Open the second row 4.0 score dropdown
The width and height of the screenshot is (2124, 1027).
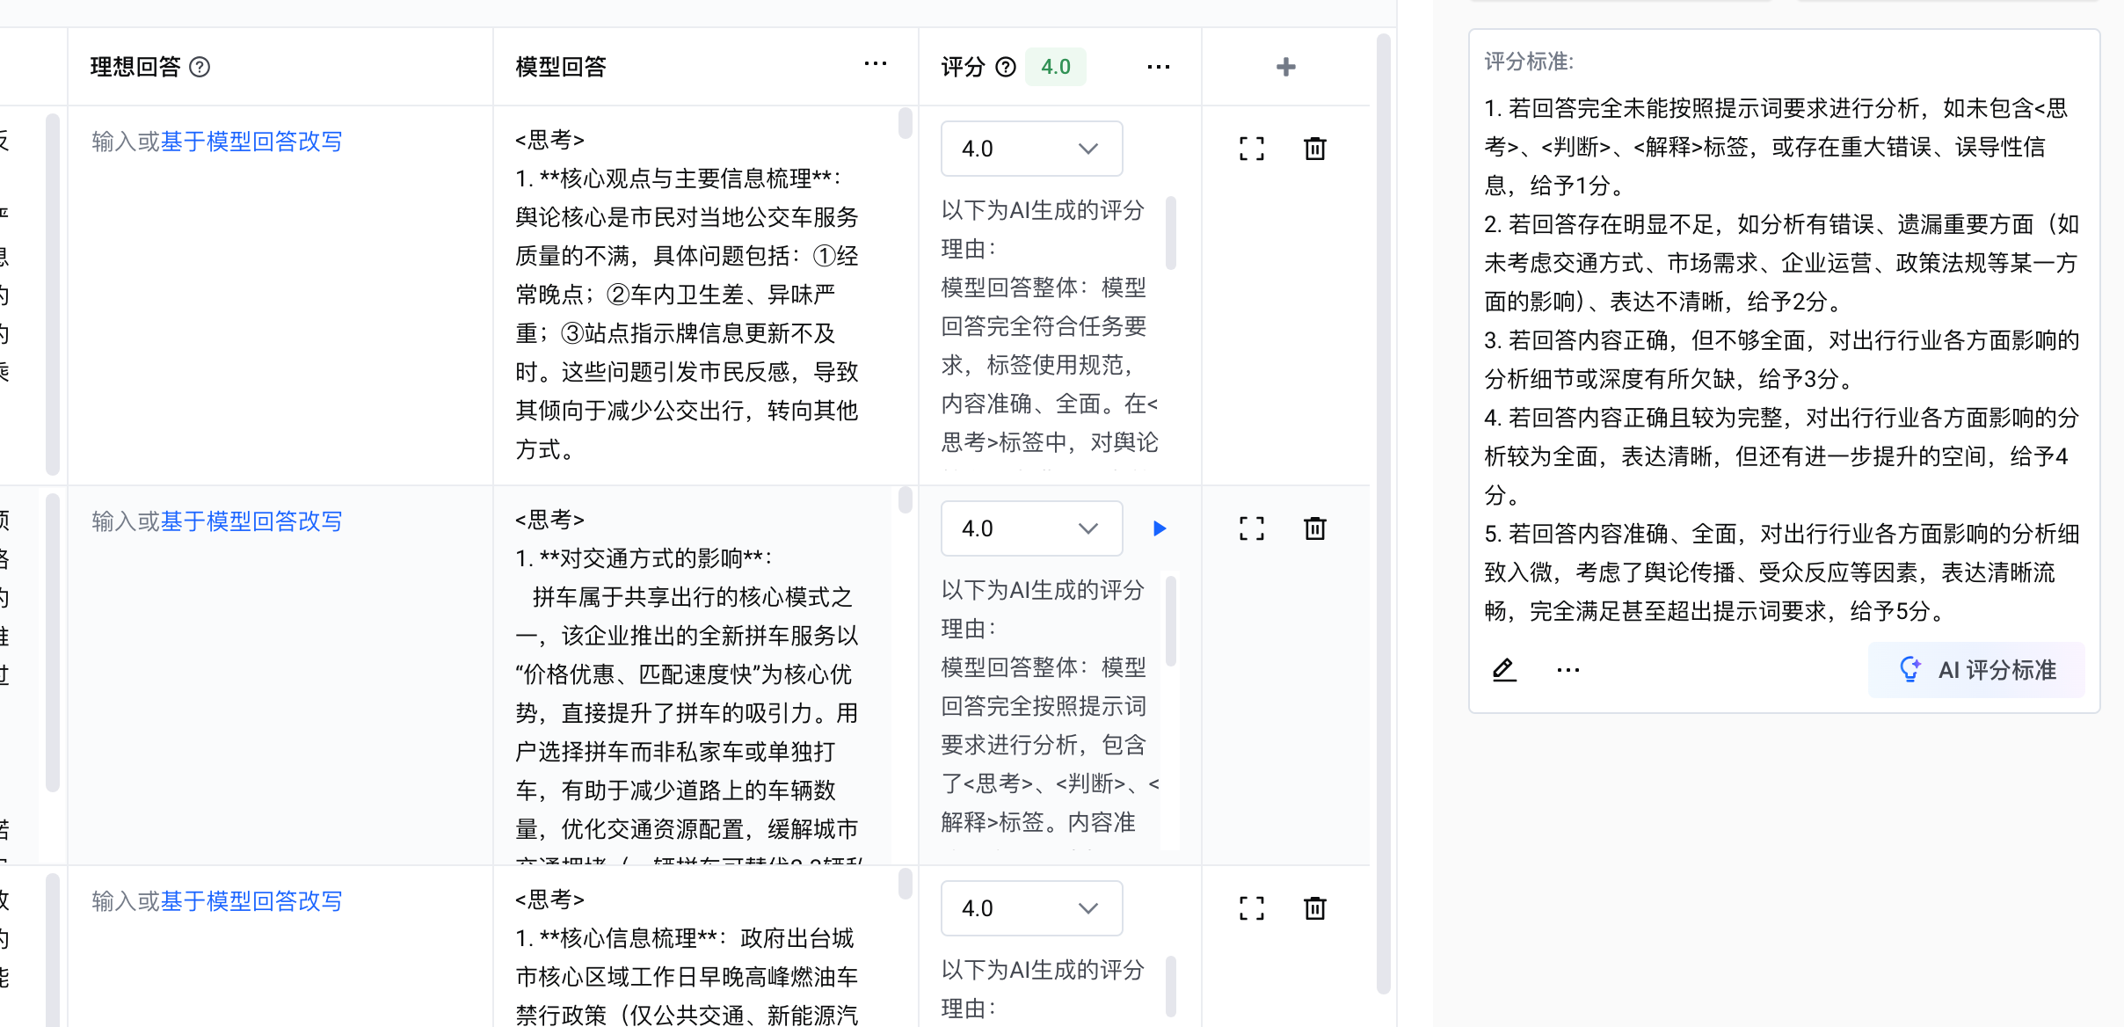1031,528
